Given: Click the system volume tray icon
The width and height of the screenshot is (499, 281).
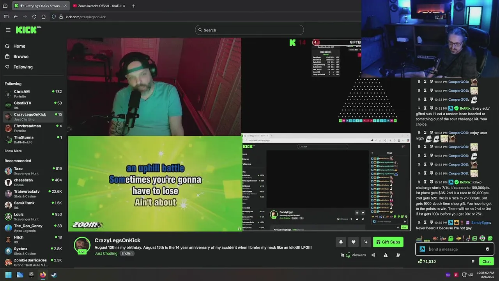Looking at the screenshot, I should coord(471,275).
